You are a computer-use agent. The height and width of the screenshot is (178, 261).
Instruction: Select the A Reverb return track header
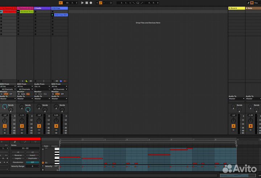click(236, 8)
